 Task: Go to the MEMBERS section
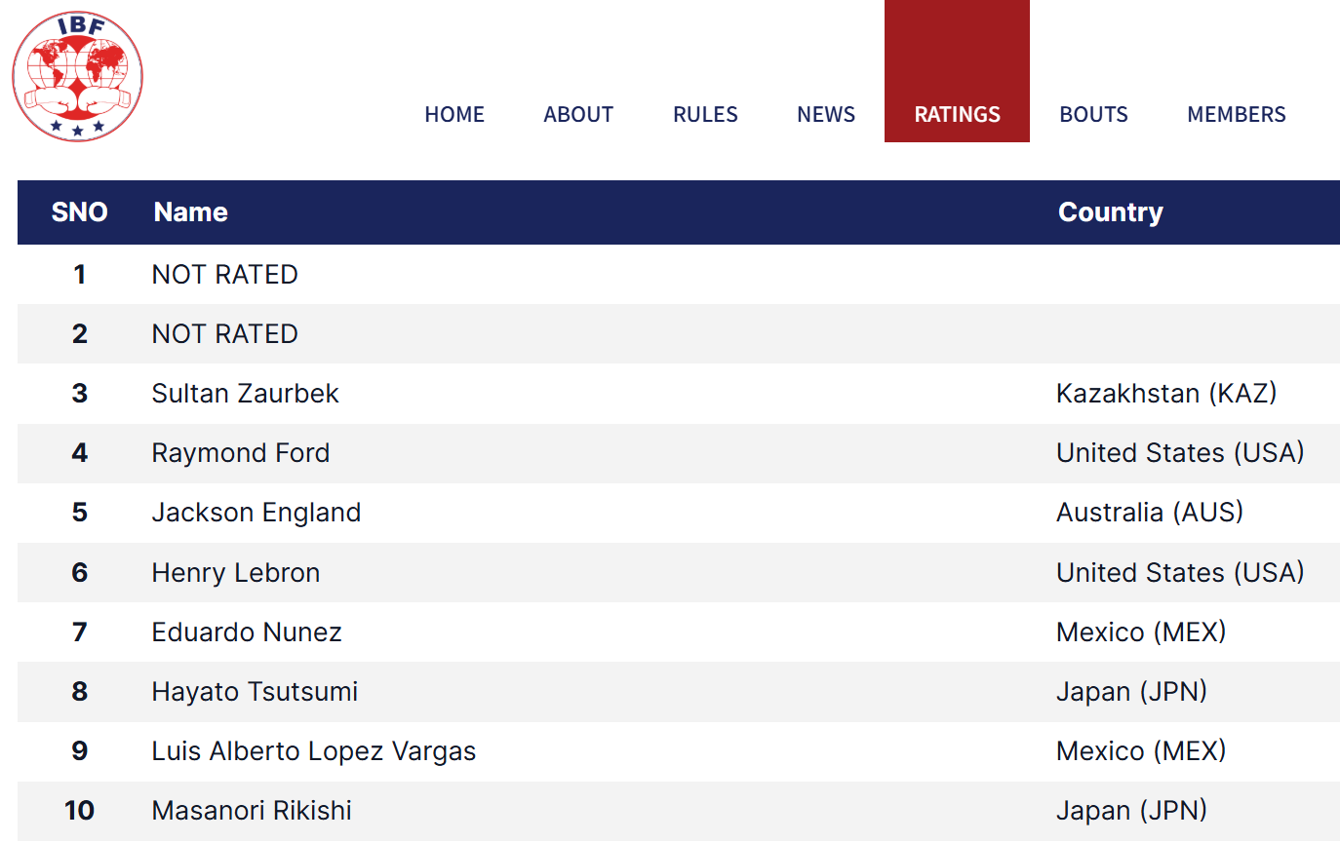point(1237,114)
